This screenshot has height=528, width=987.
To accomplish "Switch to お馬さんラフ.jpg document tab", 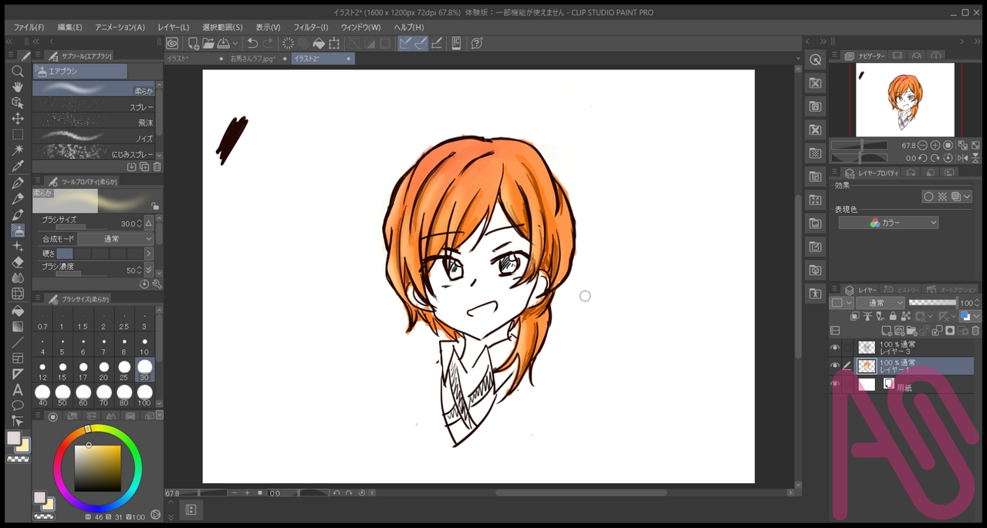I will pos(253,59).
